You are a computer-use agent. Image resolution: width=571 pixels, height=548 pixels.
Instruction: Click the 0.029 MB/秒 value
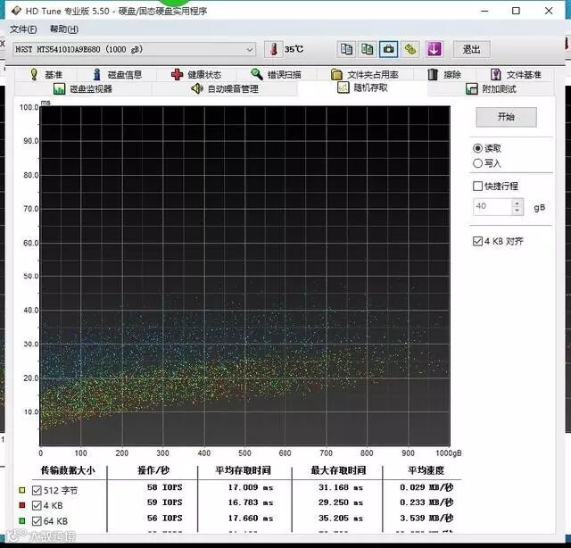pyautogui.click(x=426, y=487)
